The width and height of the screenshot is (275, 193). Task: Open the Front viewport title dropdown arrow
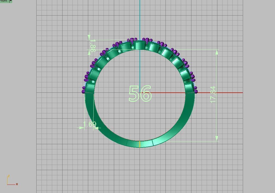coord(11,1)
